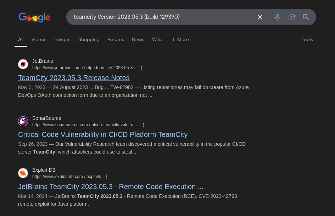Open options menu for SonarSource result
This screenshot has width=335, height=216.
144,125
